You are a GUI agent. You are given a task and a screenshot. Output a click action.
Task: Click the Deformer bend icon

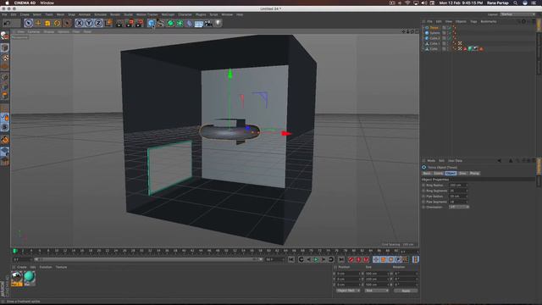click(x=189, y=23)
